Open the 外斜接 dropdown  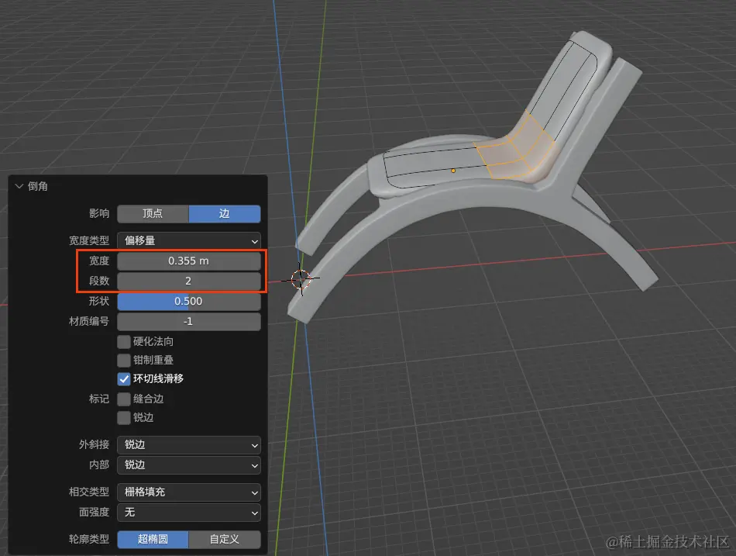click(x=189, y=444)
